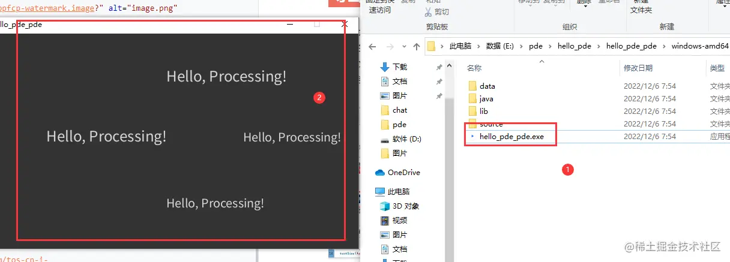Click modified date of hello_pde_pde.exe row

(650, 136)
